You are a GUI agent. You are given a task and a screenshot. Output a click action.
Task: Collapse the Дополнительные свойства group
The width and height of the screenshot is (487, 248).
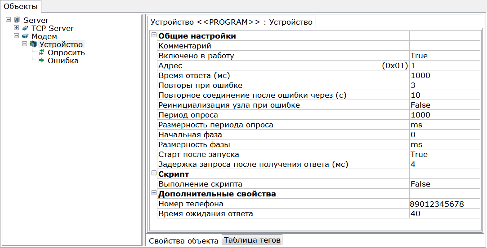154,193
